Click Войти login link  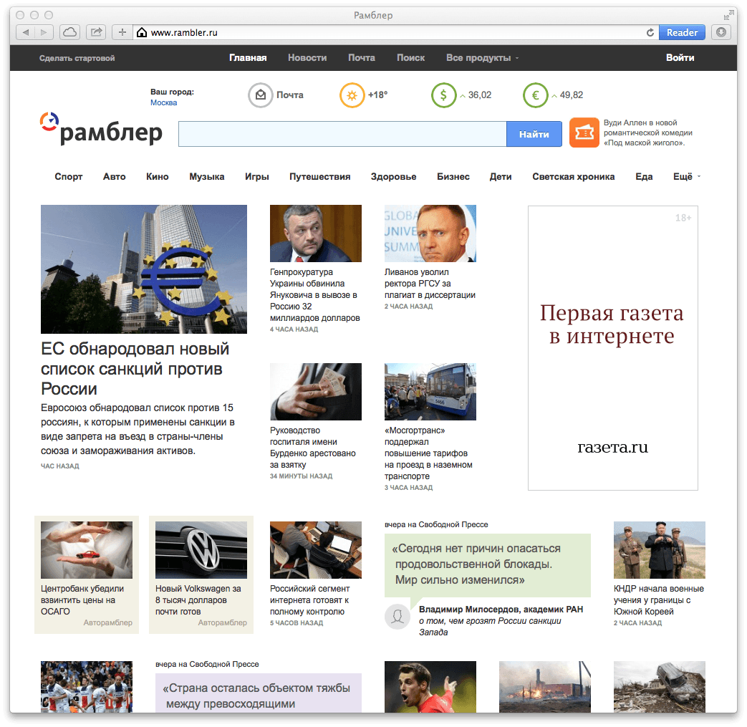coord(680,57)
